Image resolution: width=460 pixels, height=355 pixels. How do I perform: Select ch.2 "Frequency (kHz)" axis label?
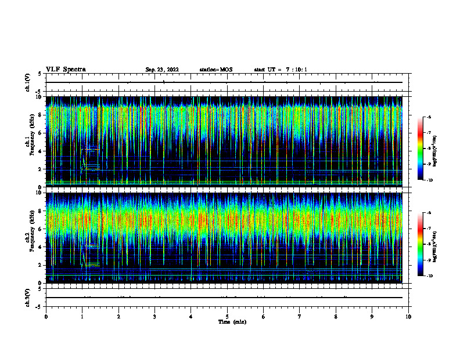[32, 231]
